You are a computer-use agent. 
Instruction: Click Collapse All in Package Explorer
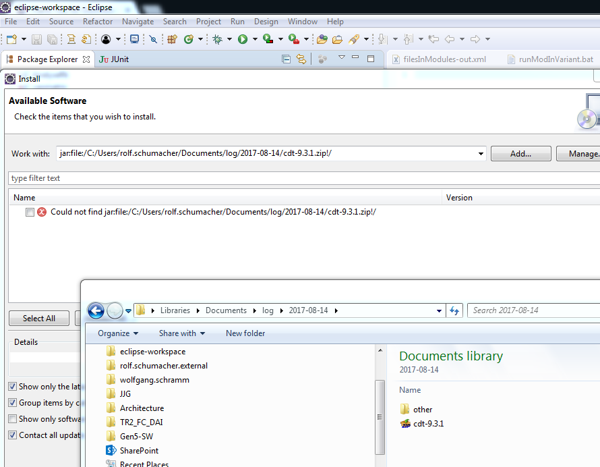coord(286,59)
